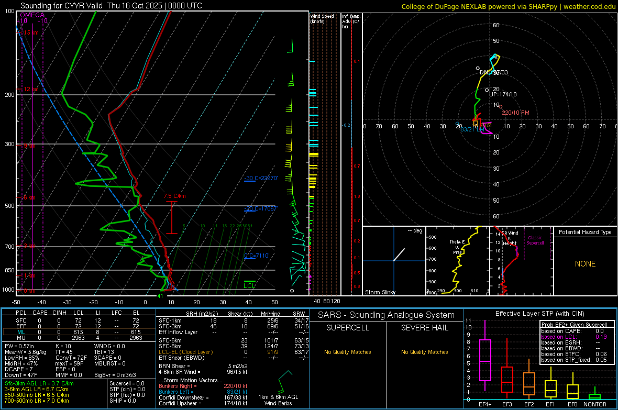
Task: Click the SFC-6km shear row
Action: click(234, 340)
